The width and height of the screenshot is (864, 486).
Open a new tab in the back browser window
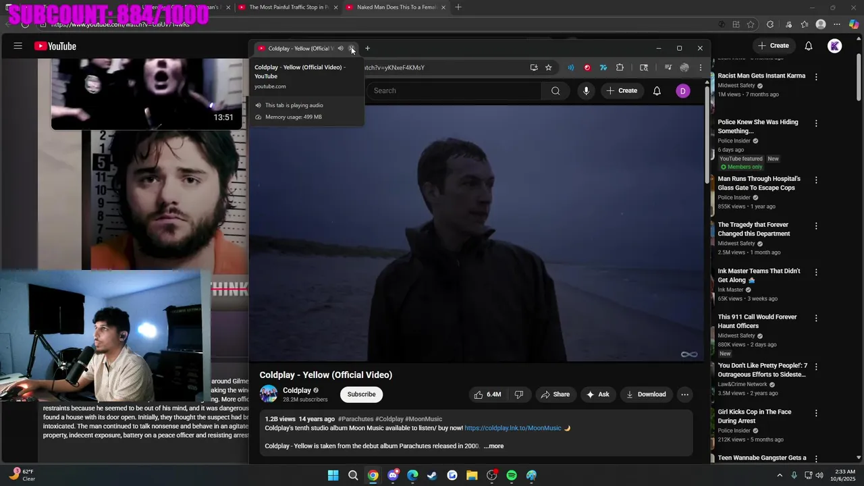[458, 7]
